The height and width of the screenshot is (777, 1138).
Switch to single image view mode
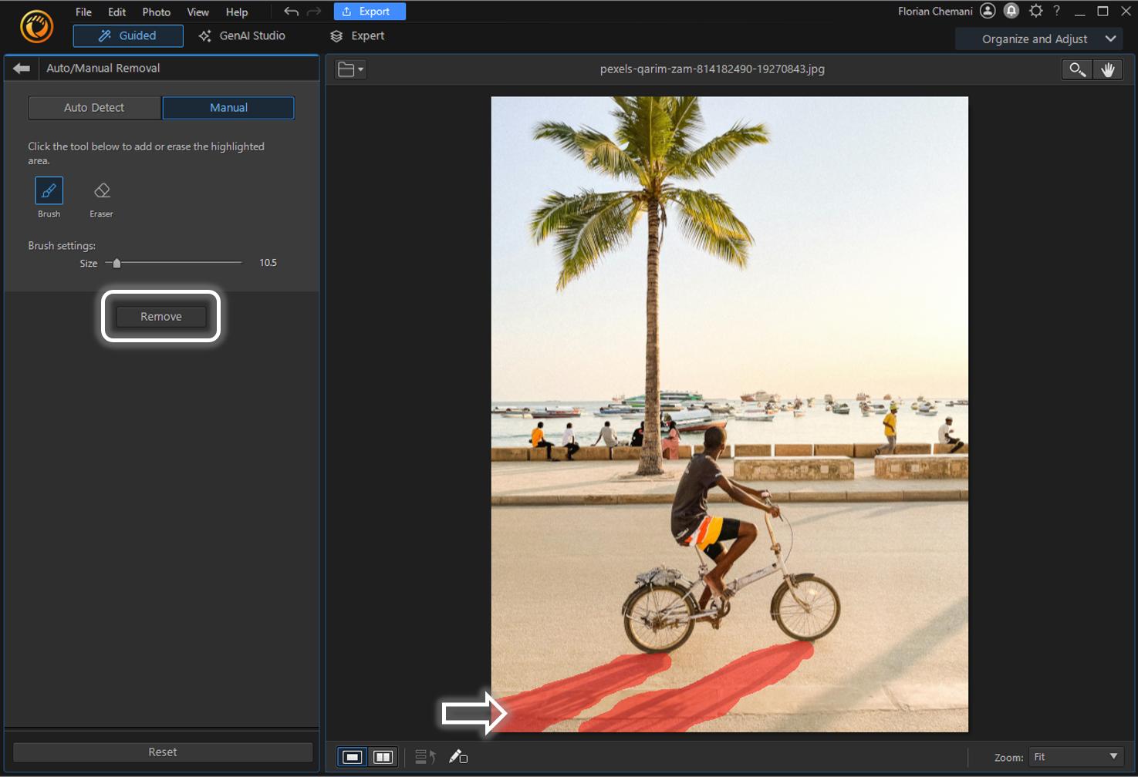coord(353,757)
